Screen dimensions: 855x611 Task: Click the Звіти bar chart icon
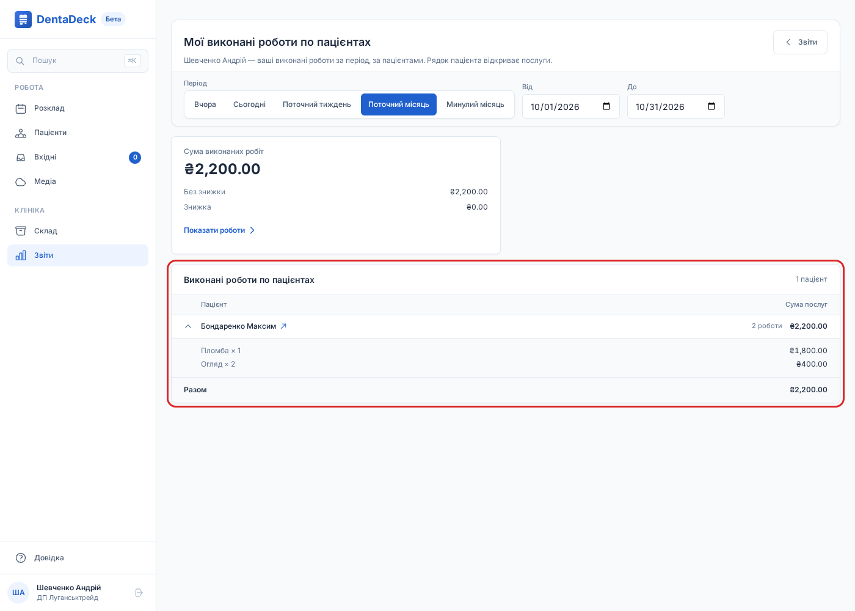point(21,255)
